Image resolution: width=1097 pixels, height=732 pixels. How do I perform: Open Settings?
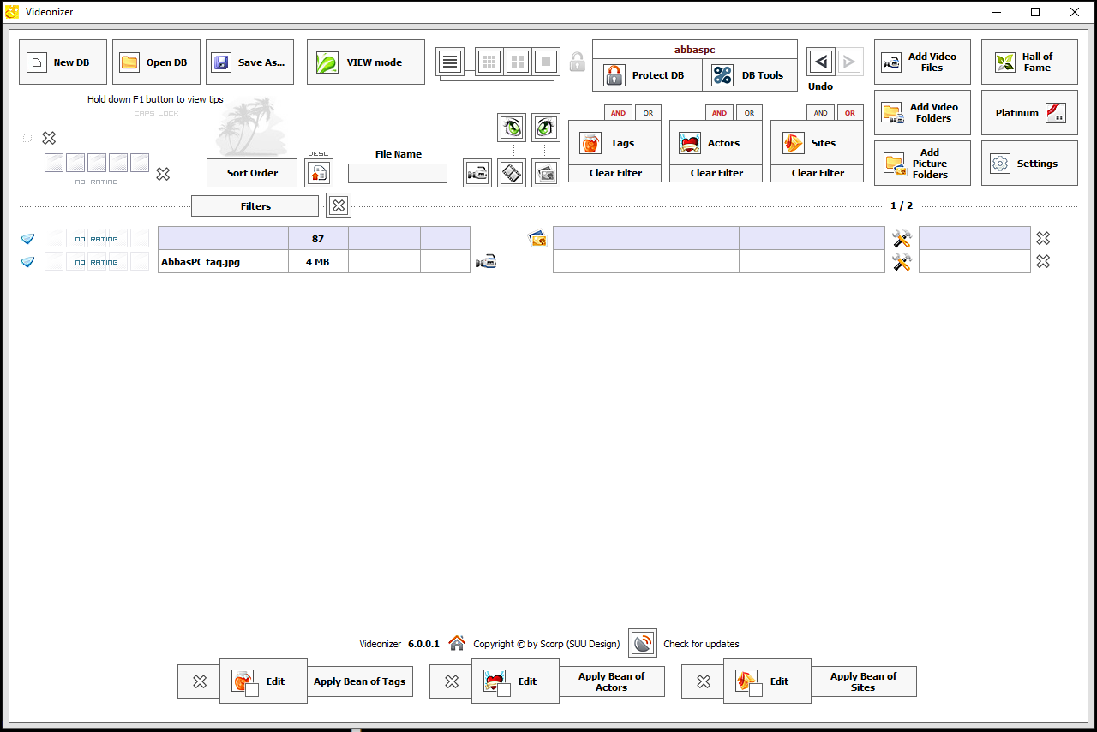tap(1029, 164)
